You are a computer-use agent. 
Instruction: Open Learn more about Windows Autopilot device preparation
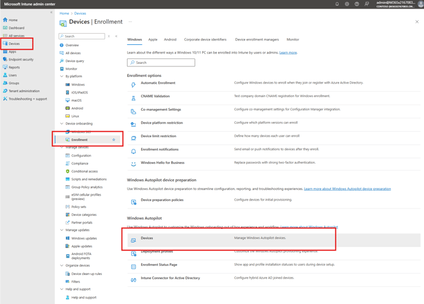348,189
